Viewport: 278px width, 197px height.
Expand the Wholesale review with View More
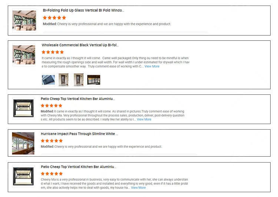click(152, 67)
